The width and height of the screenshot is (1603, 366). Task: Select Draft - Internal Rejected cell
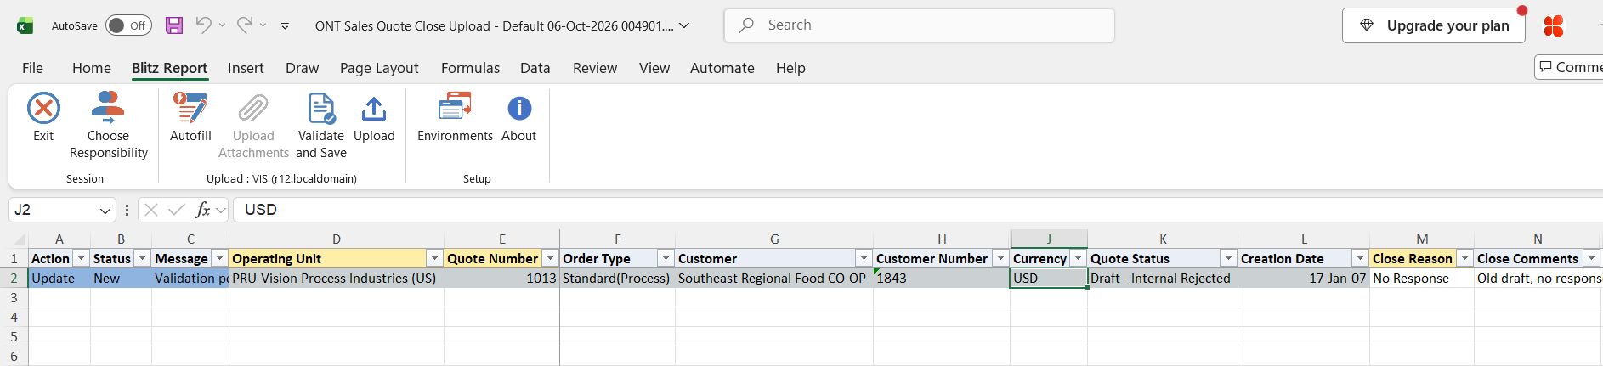coord(1162,278)
